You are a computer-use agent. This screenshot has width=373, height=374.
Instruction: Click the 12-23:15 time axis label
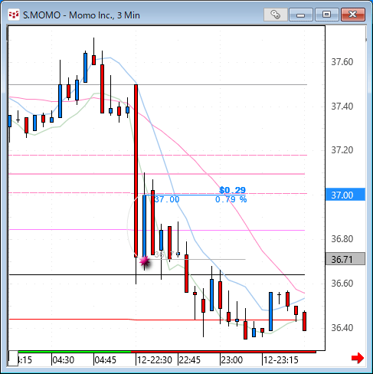[281, 360]
